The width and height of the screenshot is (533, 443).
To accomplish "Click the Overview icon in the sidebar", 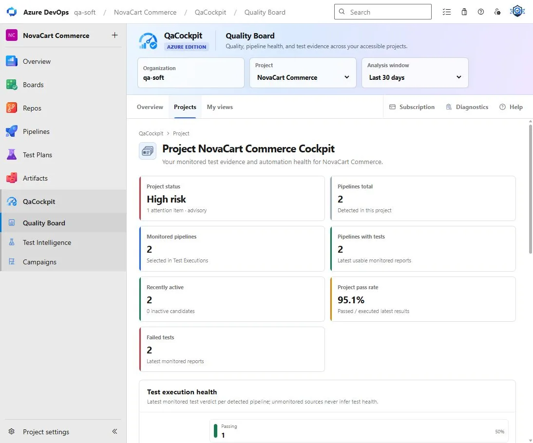I will [x=12, y=61].
